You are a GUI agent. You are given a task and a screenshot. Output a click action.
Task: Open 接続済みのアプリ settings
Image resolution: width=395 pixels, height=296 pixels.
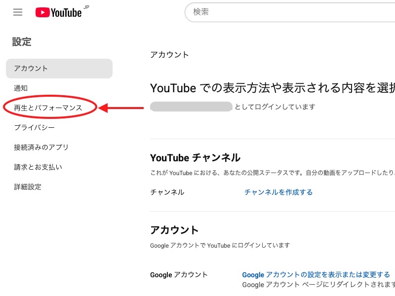pyautogui.click(x=41, y=147)
